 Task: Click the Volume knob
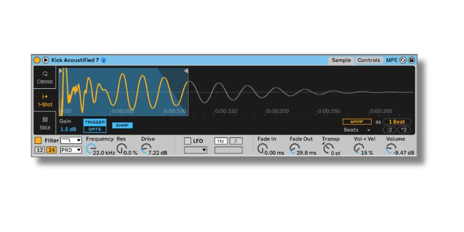click(391, 149)
